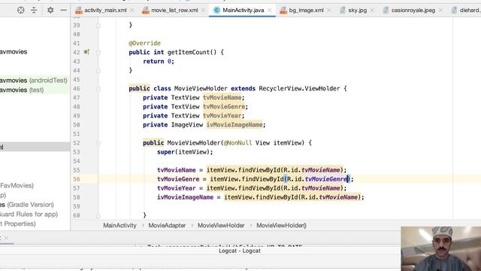Click the activity_main.xml file icon
Viewport: 481px width, 271px height.
[79, 11]
